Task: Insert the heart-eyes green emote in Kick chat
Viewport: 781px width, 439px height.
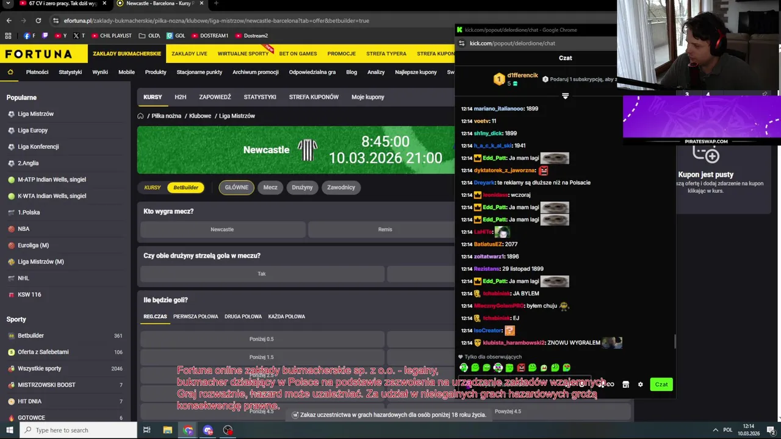Action: pyautogui.click(x=567, y=368)
